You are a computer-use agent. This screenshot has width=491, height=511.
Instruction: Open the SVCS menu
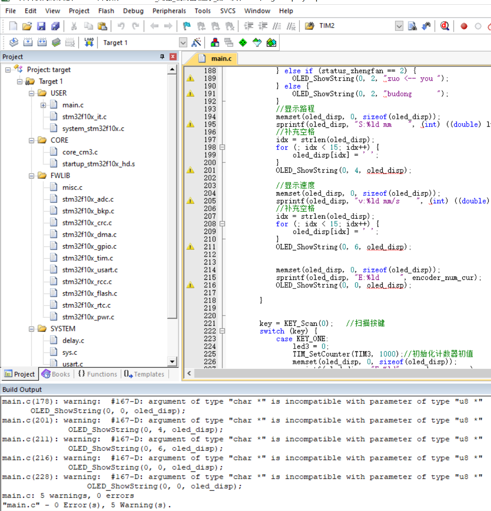(228, 11)
